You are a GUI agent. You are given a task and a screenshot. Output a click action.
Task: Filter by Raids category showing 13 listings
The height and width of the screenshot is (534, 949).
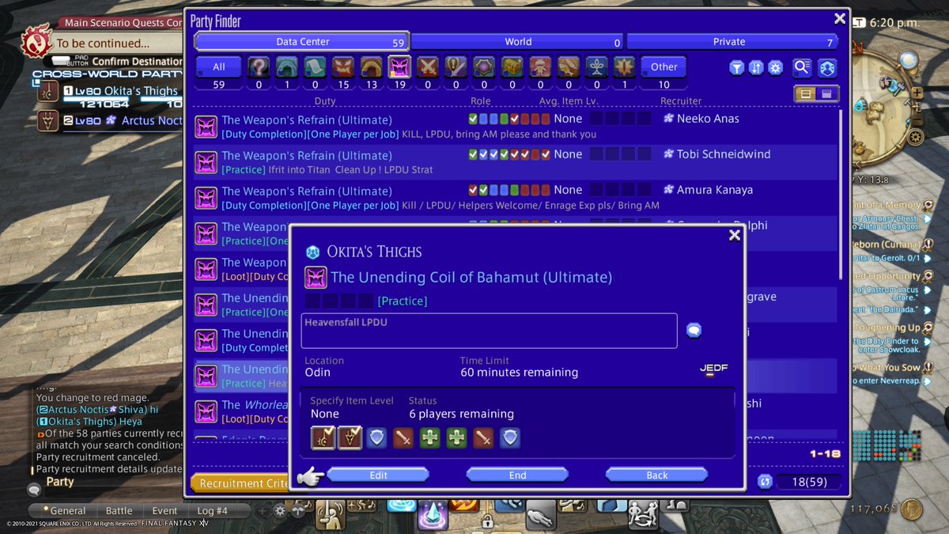click(372, 67)
